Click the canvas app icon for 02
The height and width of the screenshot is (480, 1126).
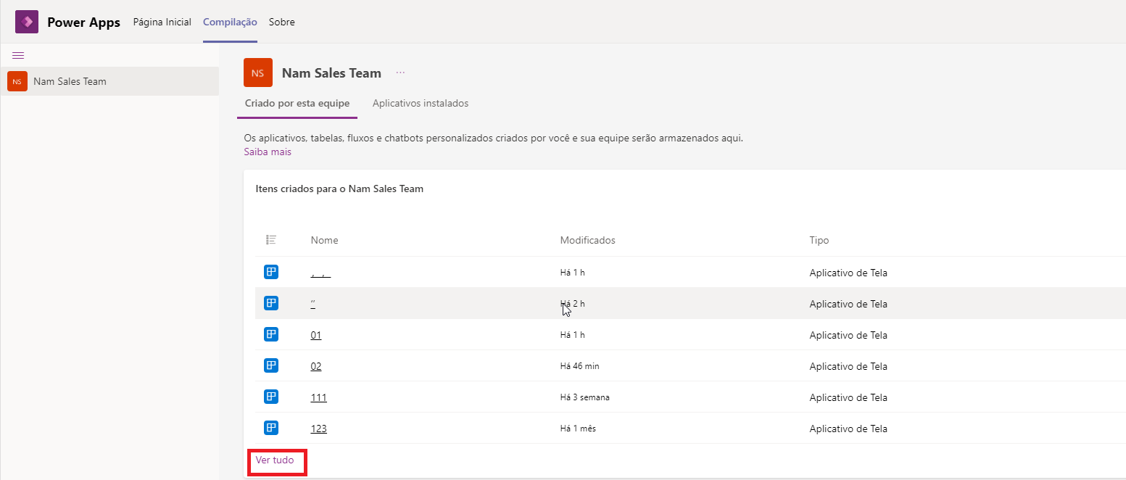point(271,365)
